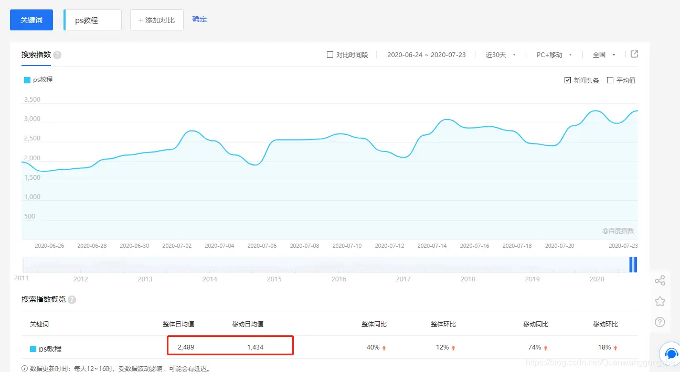The height and width of the screenshot is (372, 680).
Task: Click the blue timeline range slider handle
Action: tap(633, 265)
